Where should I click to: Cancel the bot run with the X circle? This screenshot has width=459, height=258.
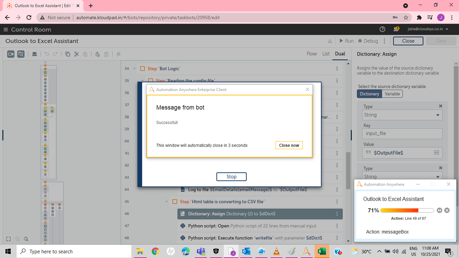point(447,210)
